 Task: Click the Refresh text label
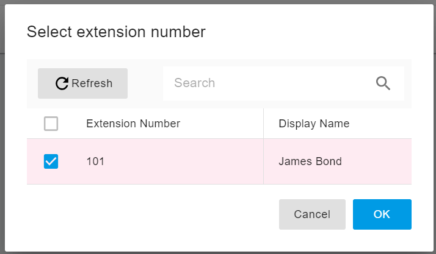point(92,83)
